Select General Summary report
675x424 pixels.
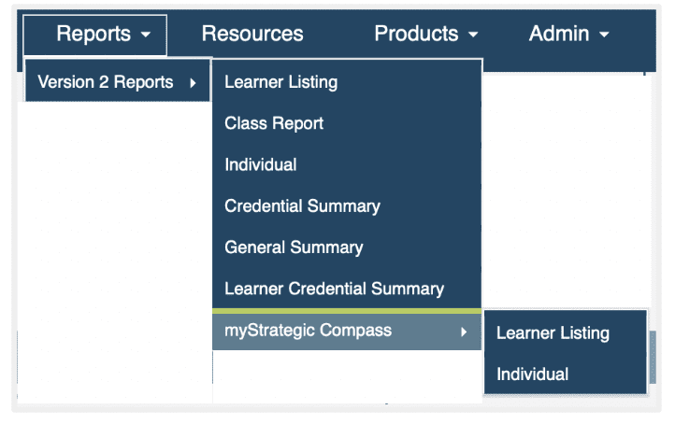tap(294, 247)
